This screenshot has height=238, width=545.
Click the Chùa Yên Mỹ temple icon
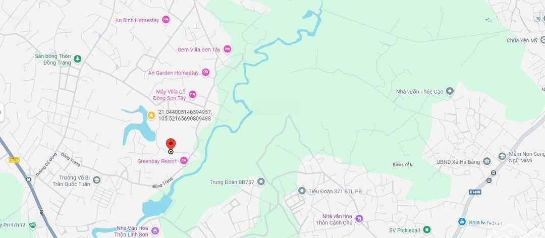pyautogui.click(x=542, y=40)
